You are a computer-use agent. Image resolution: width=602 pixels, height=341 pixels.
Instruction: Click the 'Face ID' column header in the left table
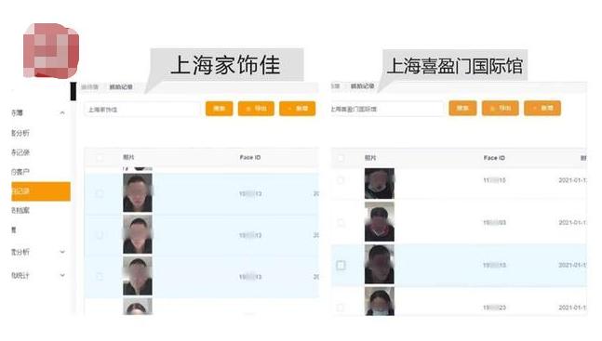[250, 157]
